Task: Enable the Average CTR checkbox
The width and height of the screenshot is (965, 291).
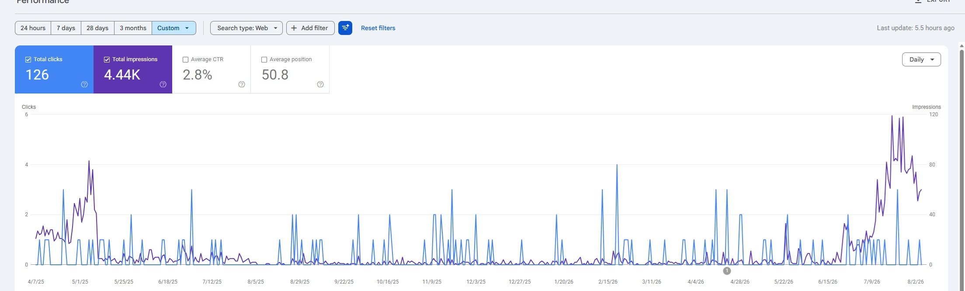Action: [x=185, y=59]
